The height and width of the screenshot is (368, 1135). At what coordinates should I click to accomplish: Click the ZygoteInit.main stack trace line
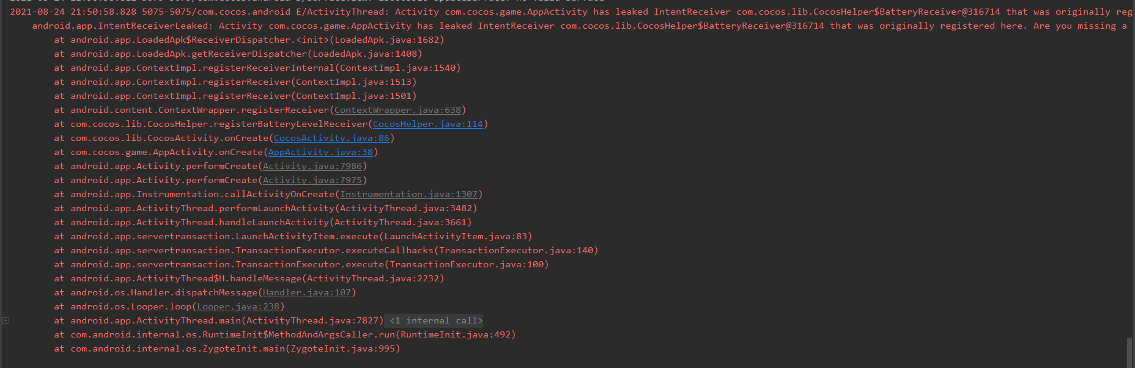coord(235,348)
